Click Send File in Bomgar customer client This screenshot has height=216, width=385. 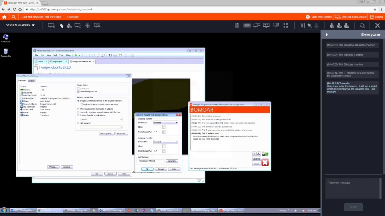(x=256, y=159)
